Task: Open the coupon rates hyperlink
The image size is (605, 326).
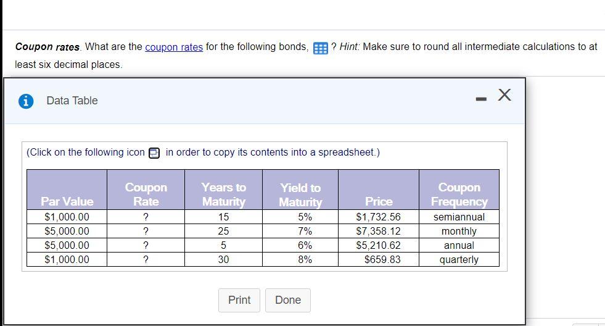Action: coord(174,47)
